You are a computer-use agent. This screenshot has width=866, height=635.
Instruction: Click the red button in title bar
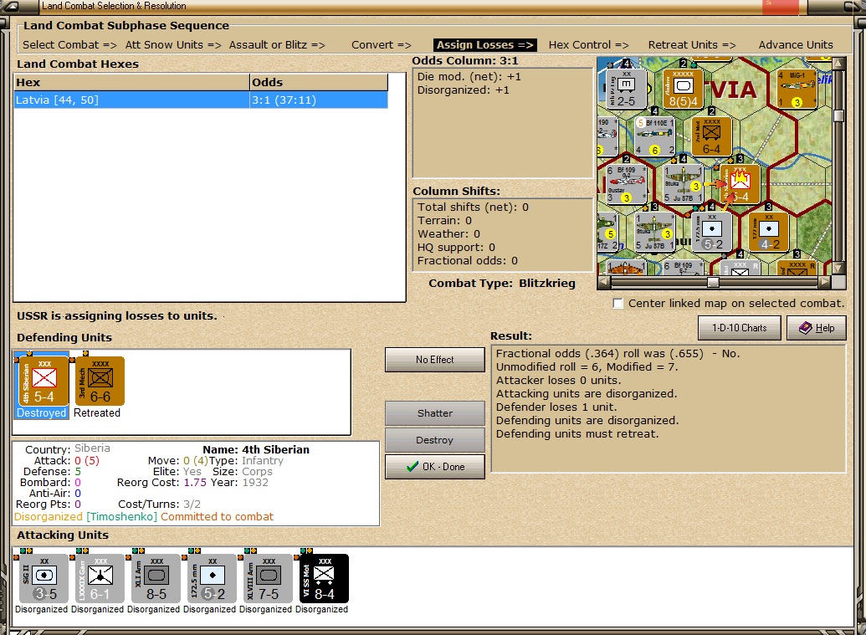point(781,8)
